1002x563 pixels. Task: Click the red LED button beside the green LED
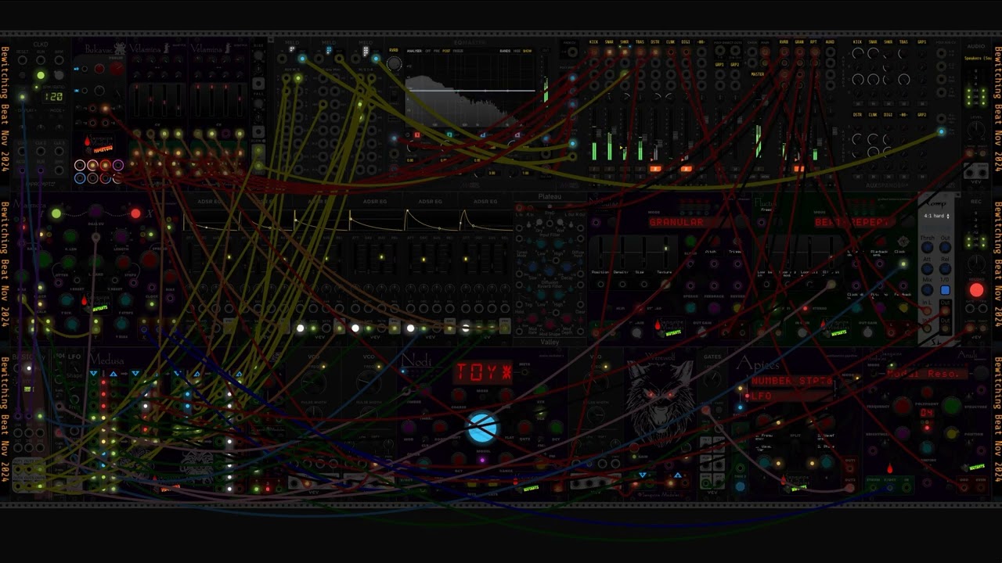click(x=135, y=213)
